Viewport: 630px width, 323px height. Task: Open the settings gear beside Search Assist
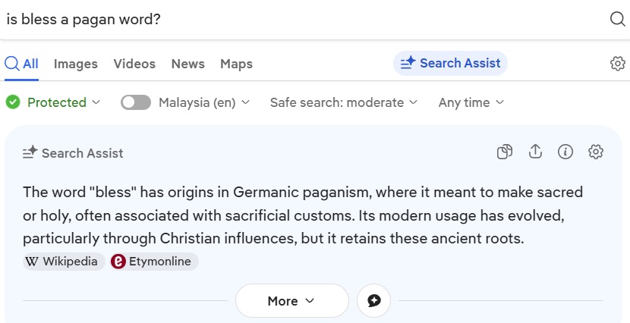617,64
